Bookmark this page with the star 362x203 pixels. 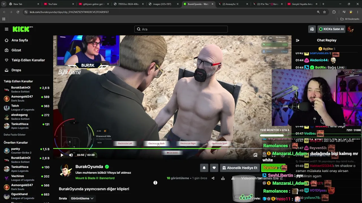click(x=324, y=12)
